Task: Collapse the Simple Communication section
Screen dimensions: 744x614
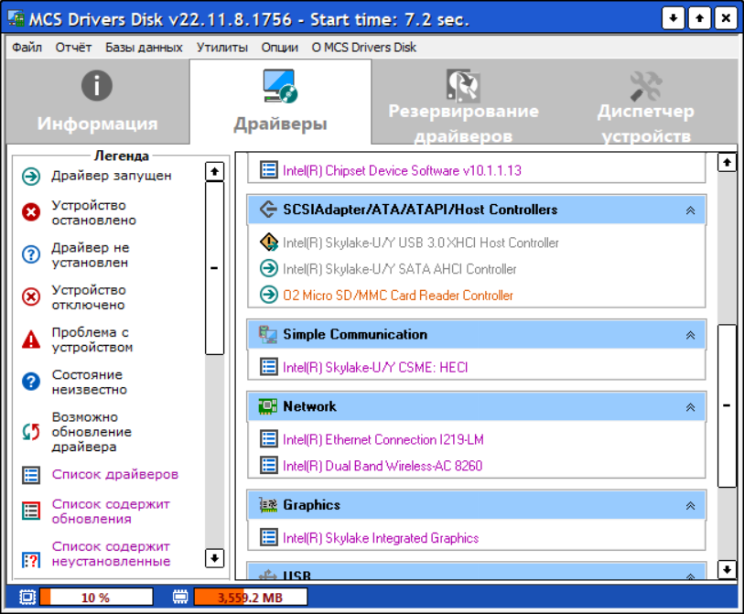Action: point(691,335)
